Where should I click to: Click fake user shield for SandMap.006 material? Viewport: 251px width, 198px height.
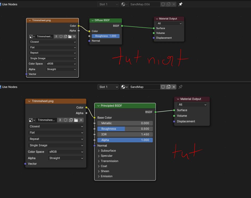pyautogui.click(x=163, y=4)
